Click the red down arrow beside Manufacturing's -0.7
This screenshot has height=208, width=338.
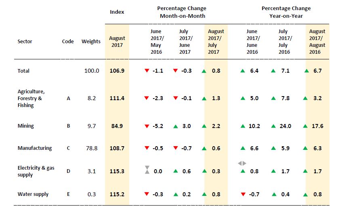point(176,148)
